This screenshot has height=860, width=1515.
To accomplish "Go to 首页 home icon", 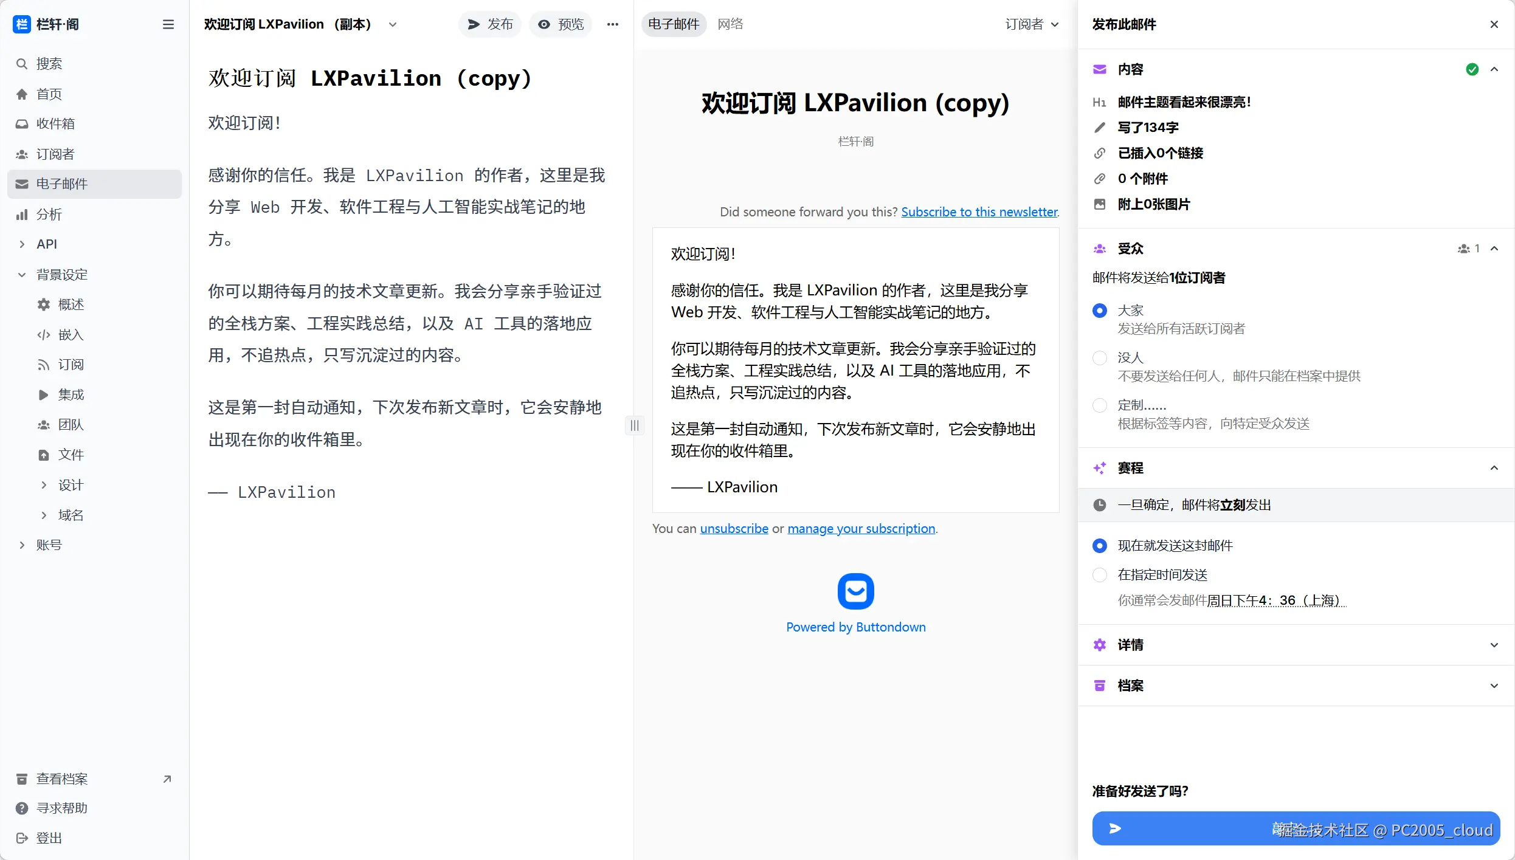I will point(22,94).
